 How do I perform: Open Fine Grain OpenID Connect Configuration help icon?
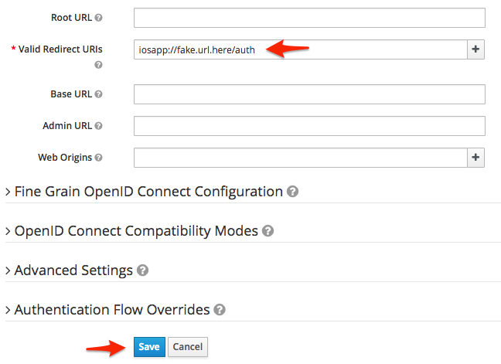(292, 192)
